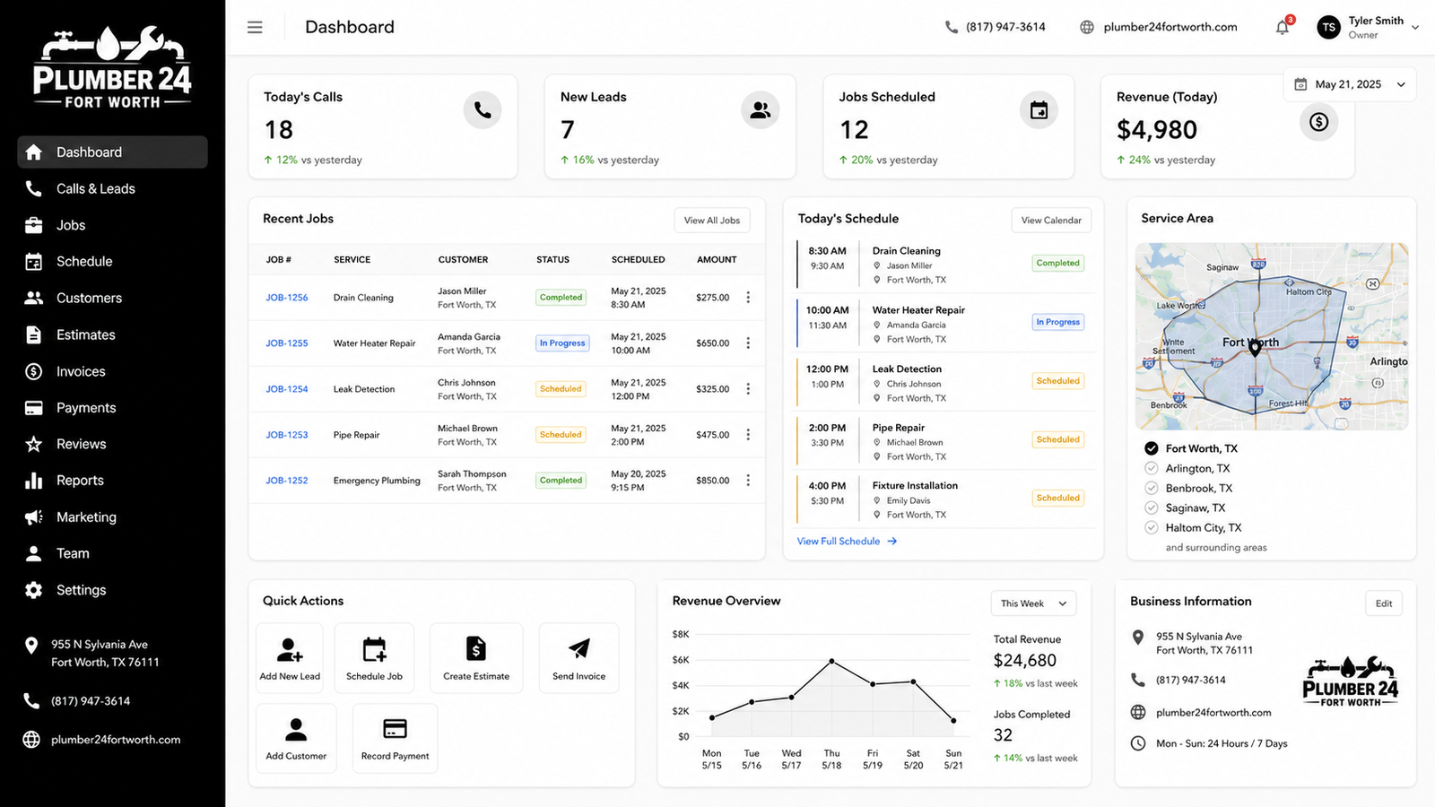Click the globe icon beside header website
Image resolution: width=1435 pixels, height=807 pixels.
(1087, 27)
